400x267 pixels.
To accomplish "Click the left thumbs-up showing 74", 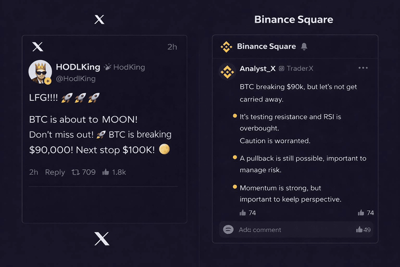I will click(243, 213).
